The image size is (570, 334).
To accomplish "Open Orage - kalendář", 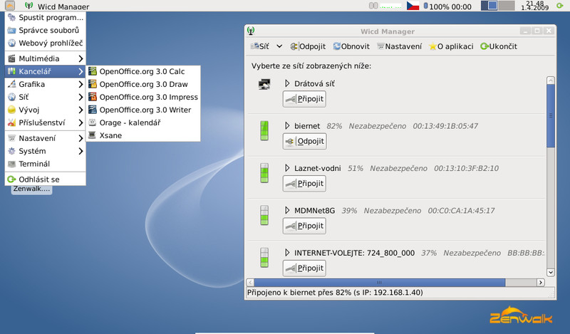I will tap(143, 122).
